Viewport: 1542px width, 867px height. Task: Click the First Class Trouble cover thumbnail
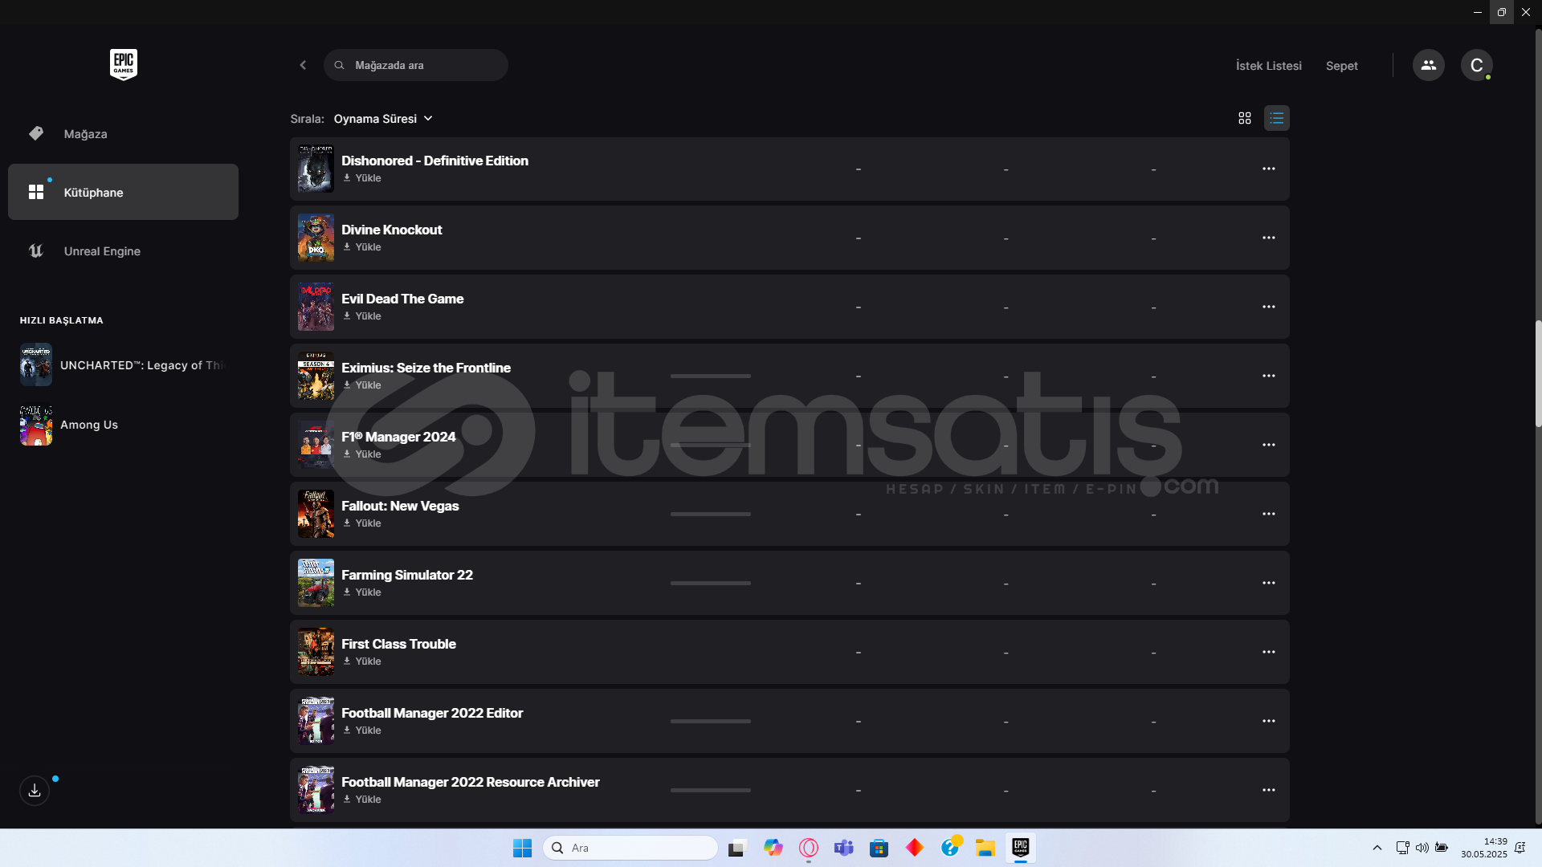(316, 652)
